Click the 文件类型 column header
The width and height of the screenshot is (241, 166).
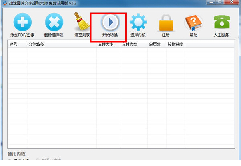click(x=134, y=45)
